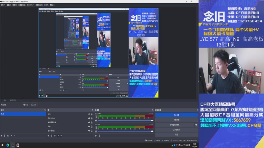Screen dimensions: 264x148
Task: Open 帮助(H) Help menu
Action: (x=52, y=5)
